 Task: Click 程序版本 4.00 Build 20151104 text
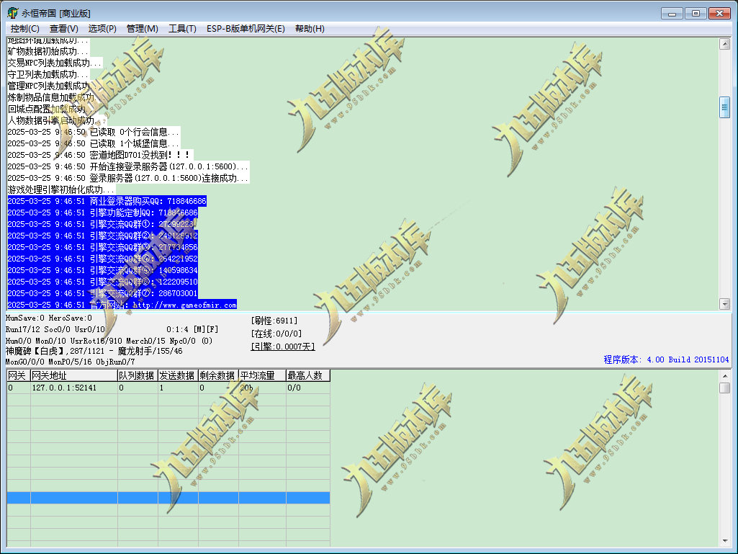point(666,359)
